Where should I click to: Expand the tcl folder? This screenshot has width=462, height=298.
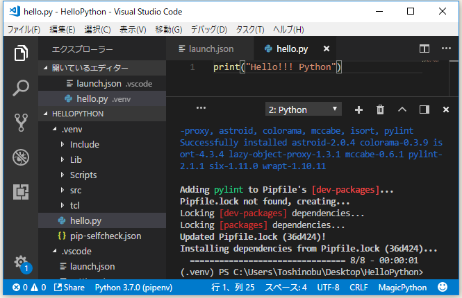coord(102,206)
